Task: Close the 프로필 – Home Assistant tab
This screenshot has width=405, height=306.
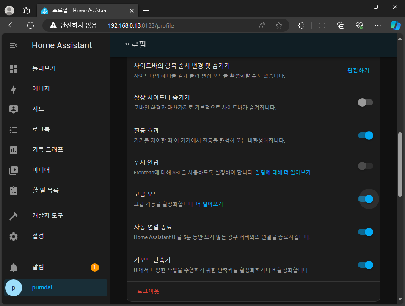Action: click(132, 11)
